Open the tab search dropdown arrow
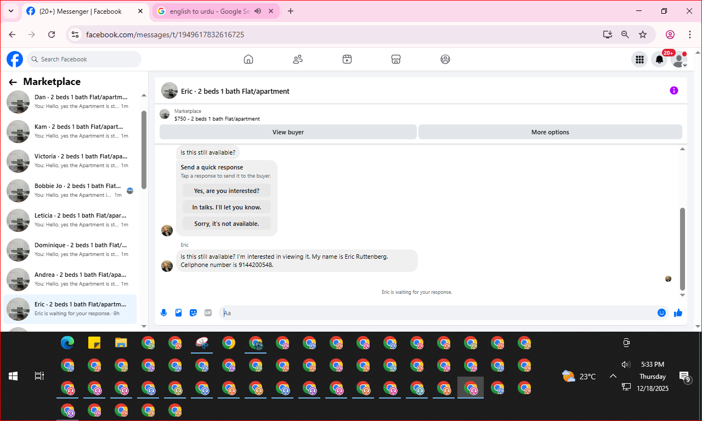Image resolution: width=702 pixels, height=421 pixels. tap(10, 11)
